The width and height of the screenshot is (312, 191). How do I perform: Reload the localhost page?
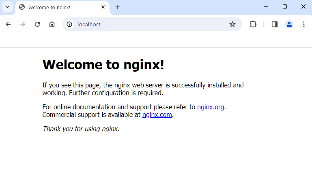(x=37, y=24)
